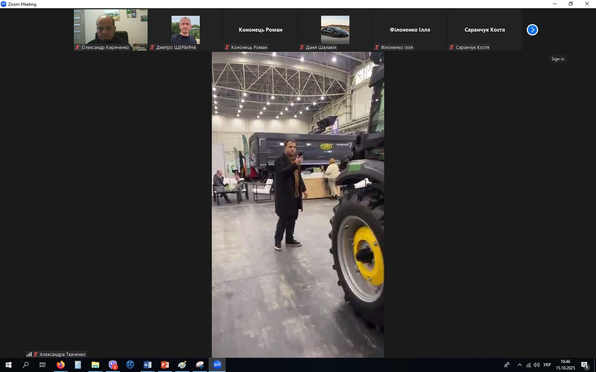Click Даня Шалавін's car avatar tile
The height and width of the screenshot is (372, 596).
pos(335,30)
